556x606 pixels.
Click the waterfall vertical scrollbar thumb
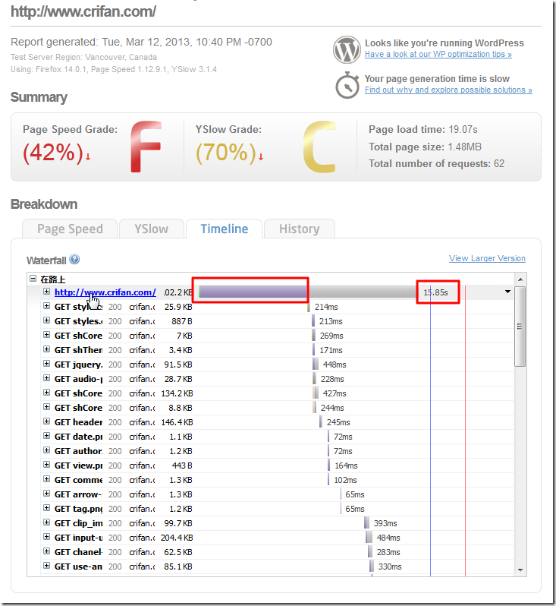pos(520,327)
